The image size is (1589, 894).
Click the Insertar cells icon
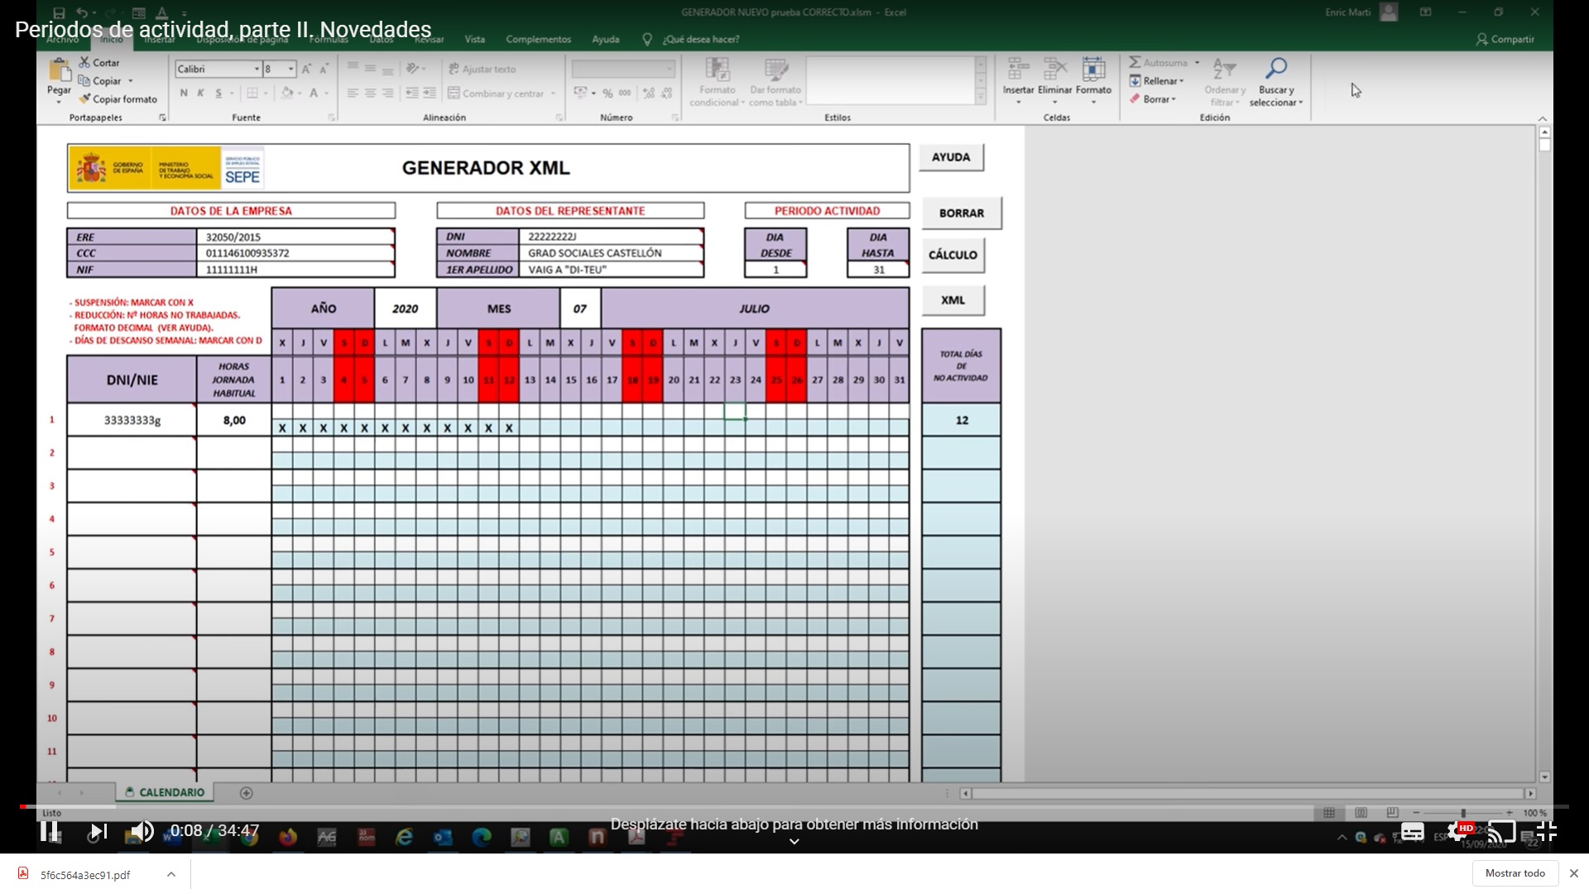pos(1018,70)
